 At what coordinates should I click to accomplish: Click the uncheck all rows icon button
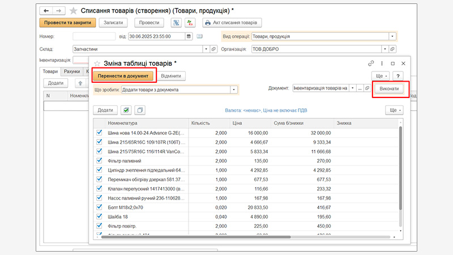click(x=140, y=110)
